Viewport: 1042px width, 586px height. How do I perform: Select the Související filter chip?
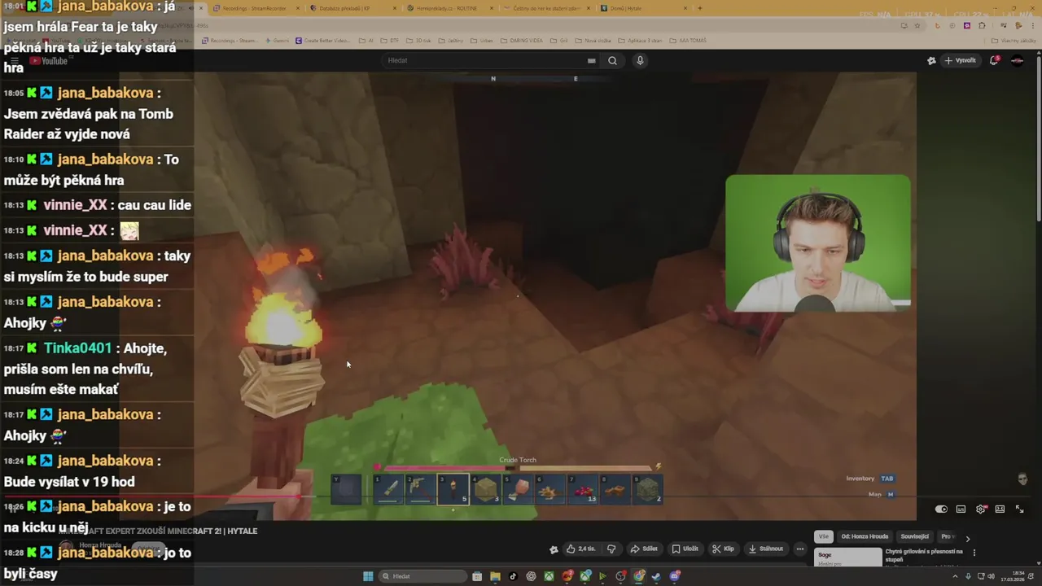(914, 537)
